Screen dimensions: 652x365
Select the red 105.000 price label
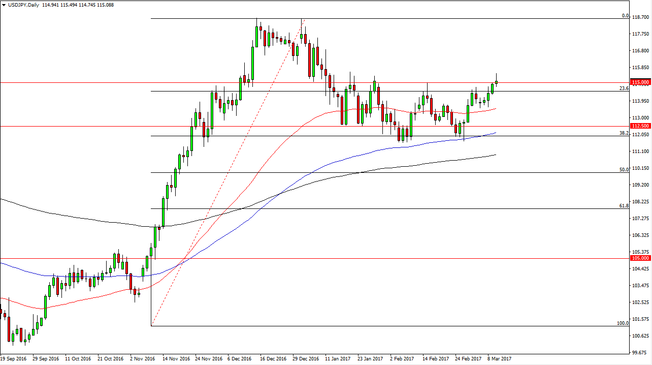click(x=640, y=258)
